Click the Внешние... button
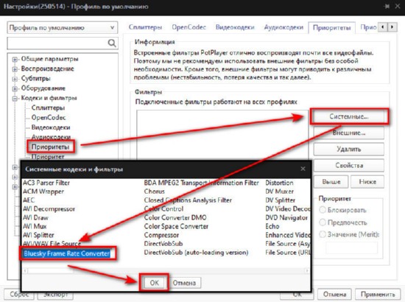 [x=349, y=133]
